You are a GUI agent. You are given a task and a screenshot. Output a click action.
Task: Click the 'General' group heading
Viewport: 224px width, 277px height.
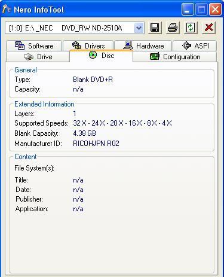click(x=26, y=70)
